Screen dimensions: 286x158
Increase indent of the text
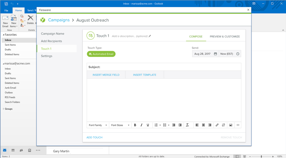pyautogui.click(x=180, y=125)
